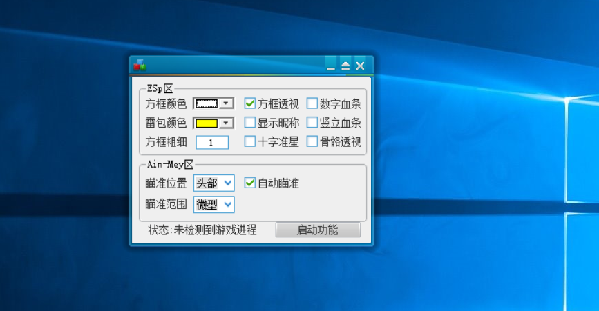The image size is (599, 311).
Task: Click the 方框粗细 label
Action: coord(166,142)
